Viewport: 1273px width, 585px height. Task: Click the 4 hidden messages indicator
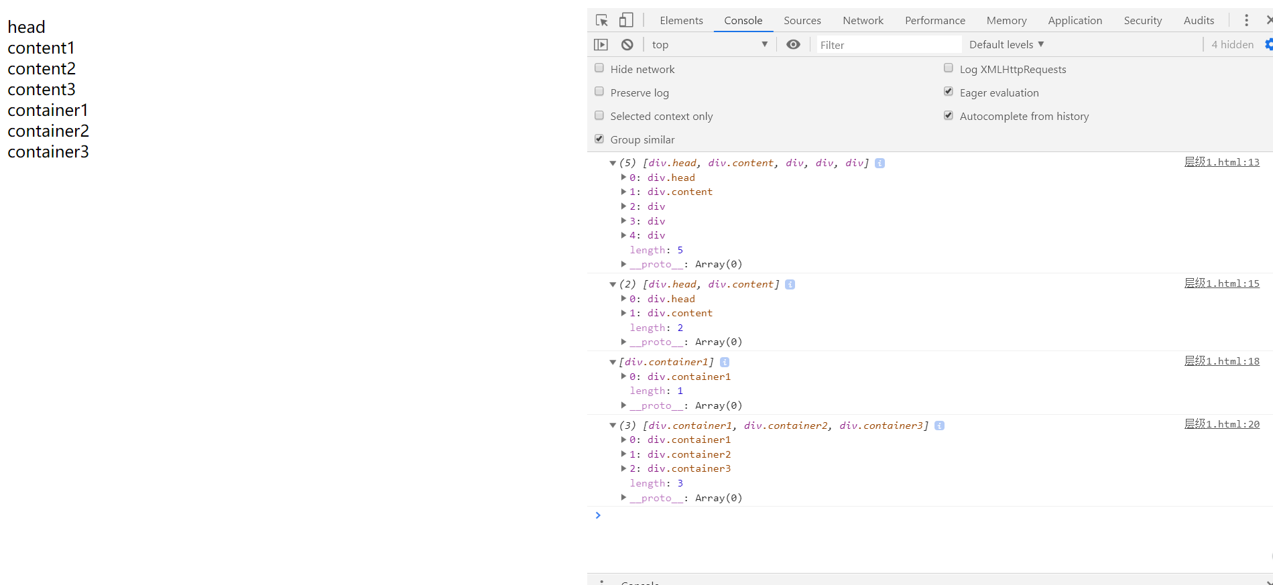1232,44
